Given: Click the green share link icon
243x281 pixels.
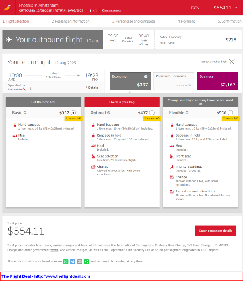Looking at the screenshot, I should pyautogui.click(x=86, y=262).
